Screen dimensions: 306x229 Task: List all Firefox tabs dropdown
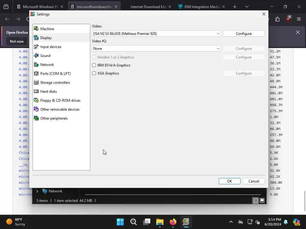pyautogui.click(x=247, y=7)
